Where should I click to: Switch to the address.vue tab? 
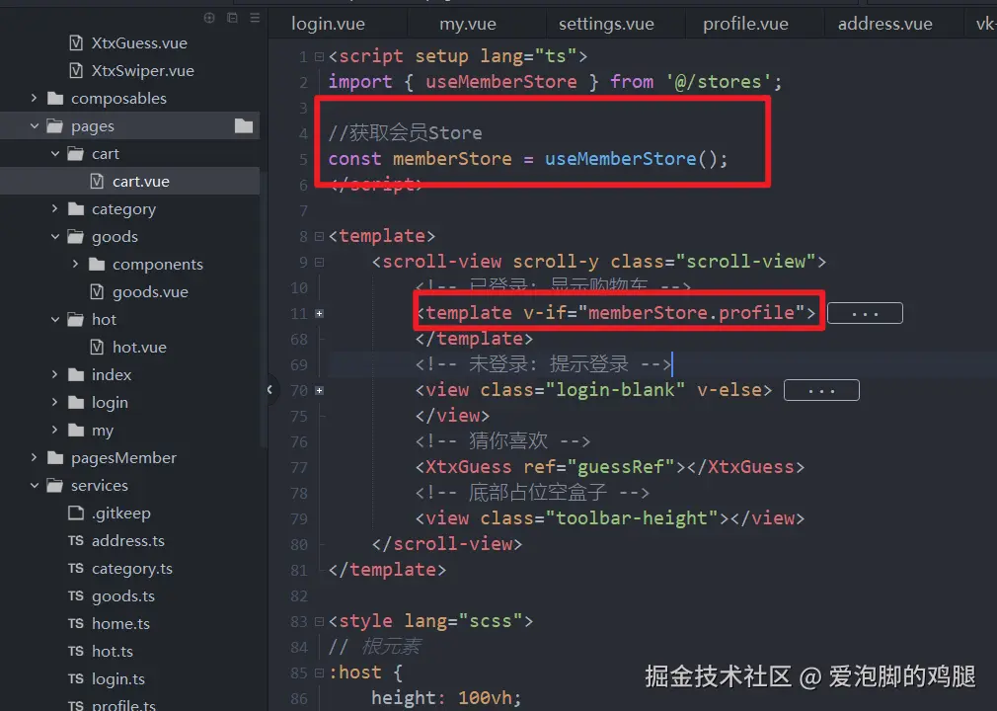885,24
